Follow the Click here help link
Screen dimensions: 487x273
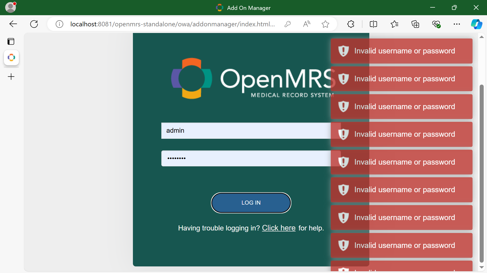tap(279, 228)
